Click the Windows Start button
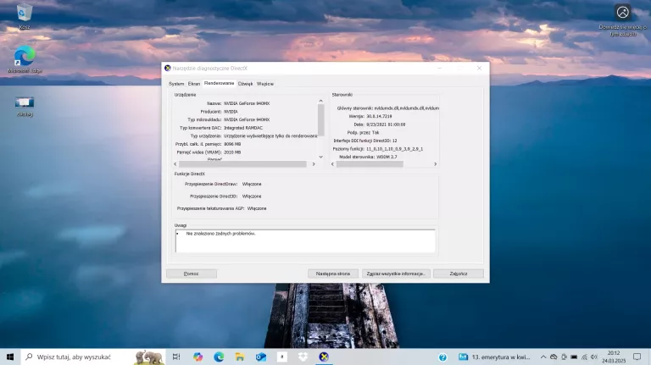Screen dimensions: 651x365 click(x=10, y=357)
